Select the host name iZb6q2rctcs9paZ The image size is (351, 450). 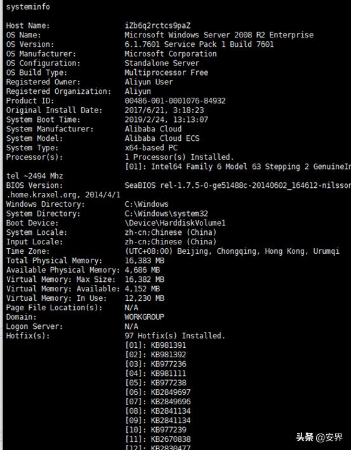pyautogui.click(x=157, y=25)
